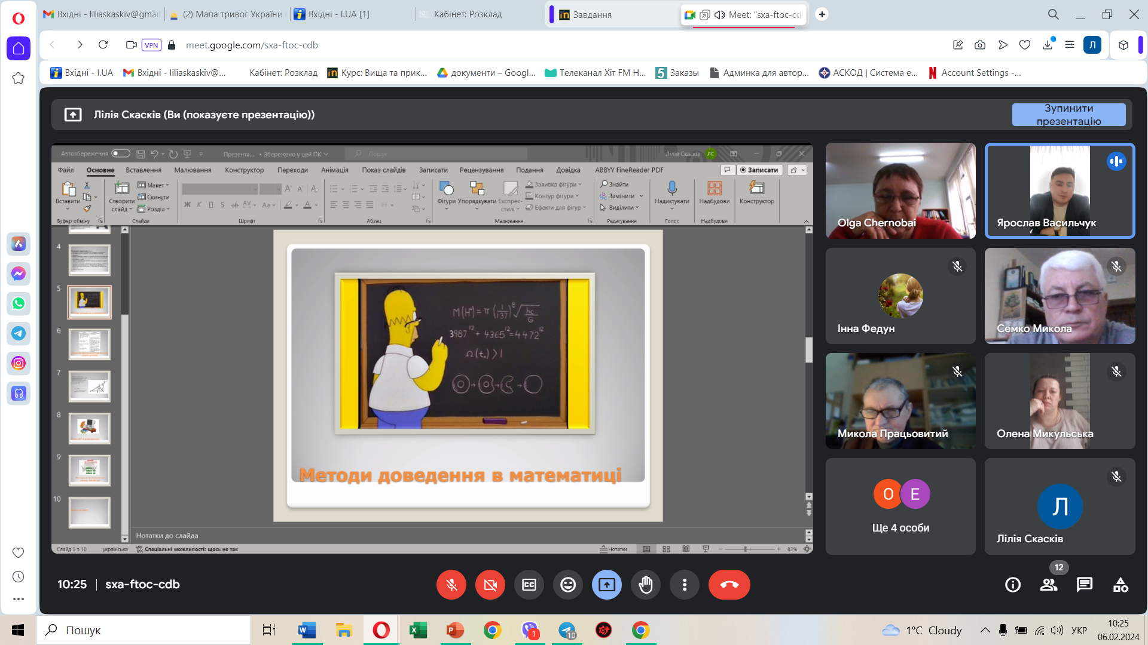The height and width of the screenshot is (645, 1148).
Task: Select slide 6 thumbnail in PowerPoint
Action: [90, 344]
